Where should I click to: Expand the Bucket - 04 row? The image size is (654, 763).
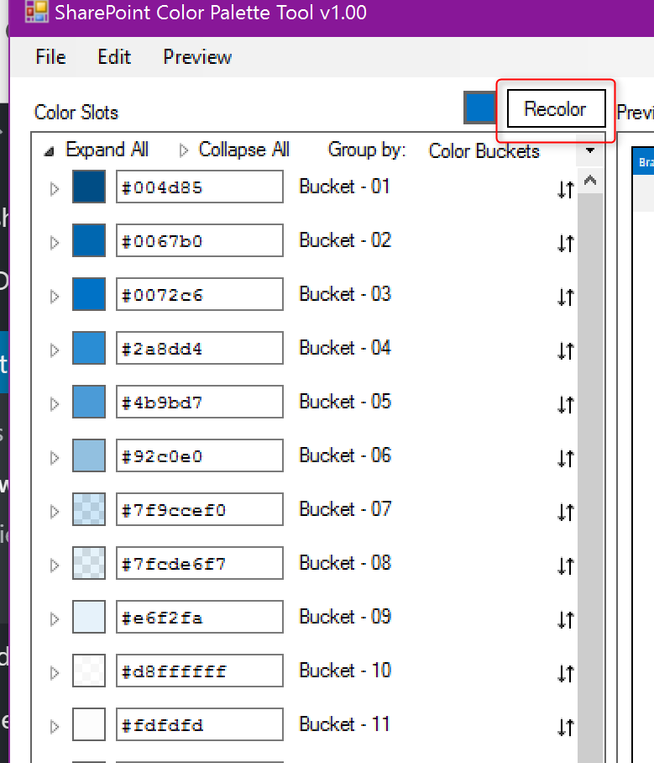55,350
